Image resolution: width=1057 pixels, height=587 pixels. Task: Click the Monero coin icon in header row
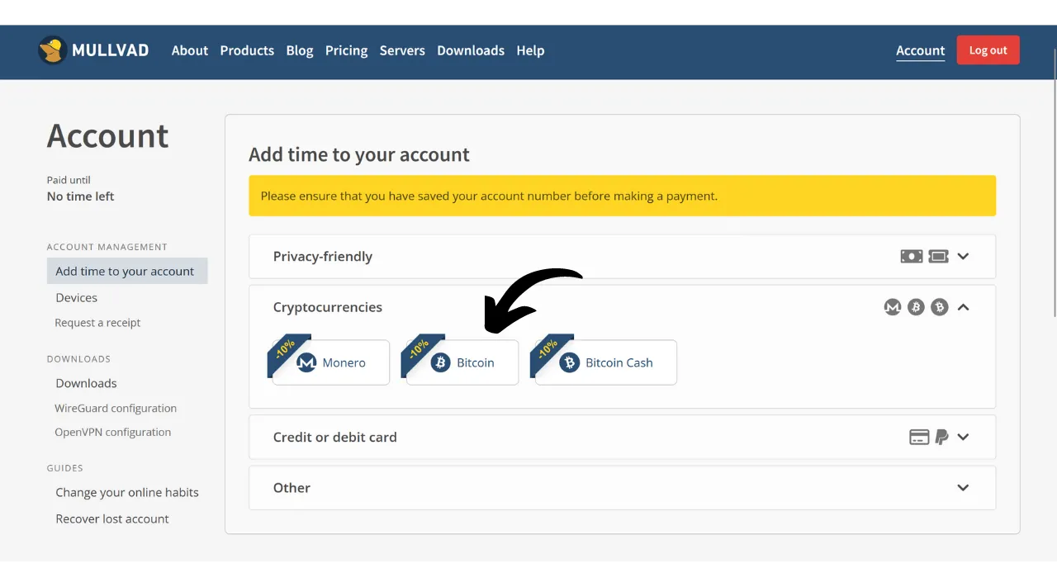tap(892, 307)
